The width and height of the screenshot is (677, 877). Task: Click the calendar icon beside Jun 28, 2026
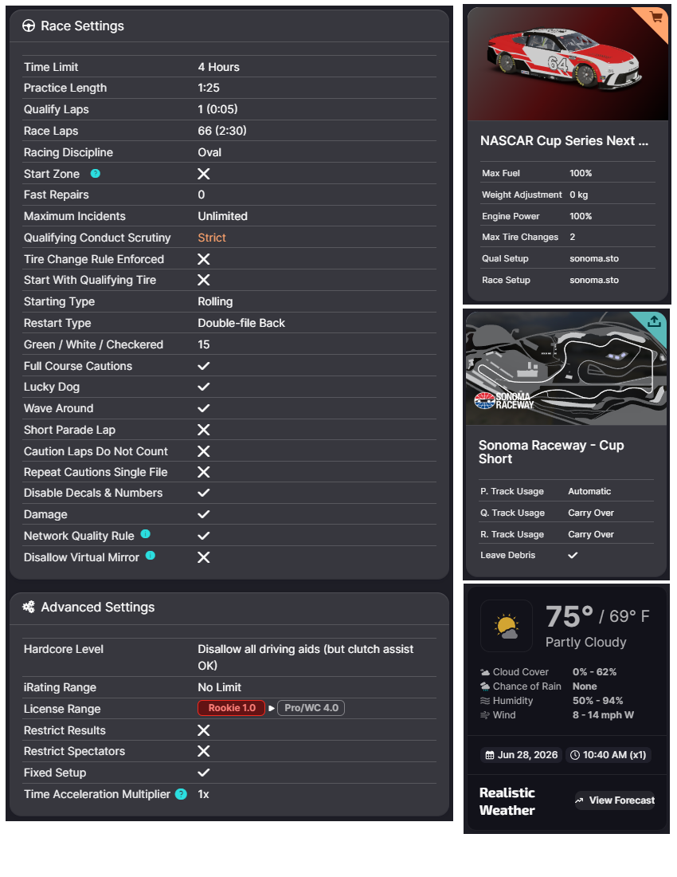click(x=490, y=755)
